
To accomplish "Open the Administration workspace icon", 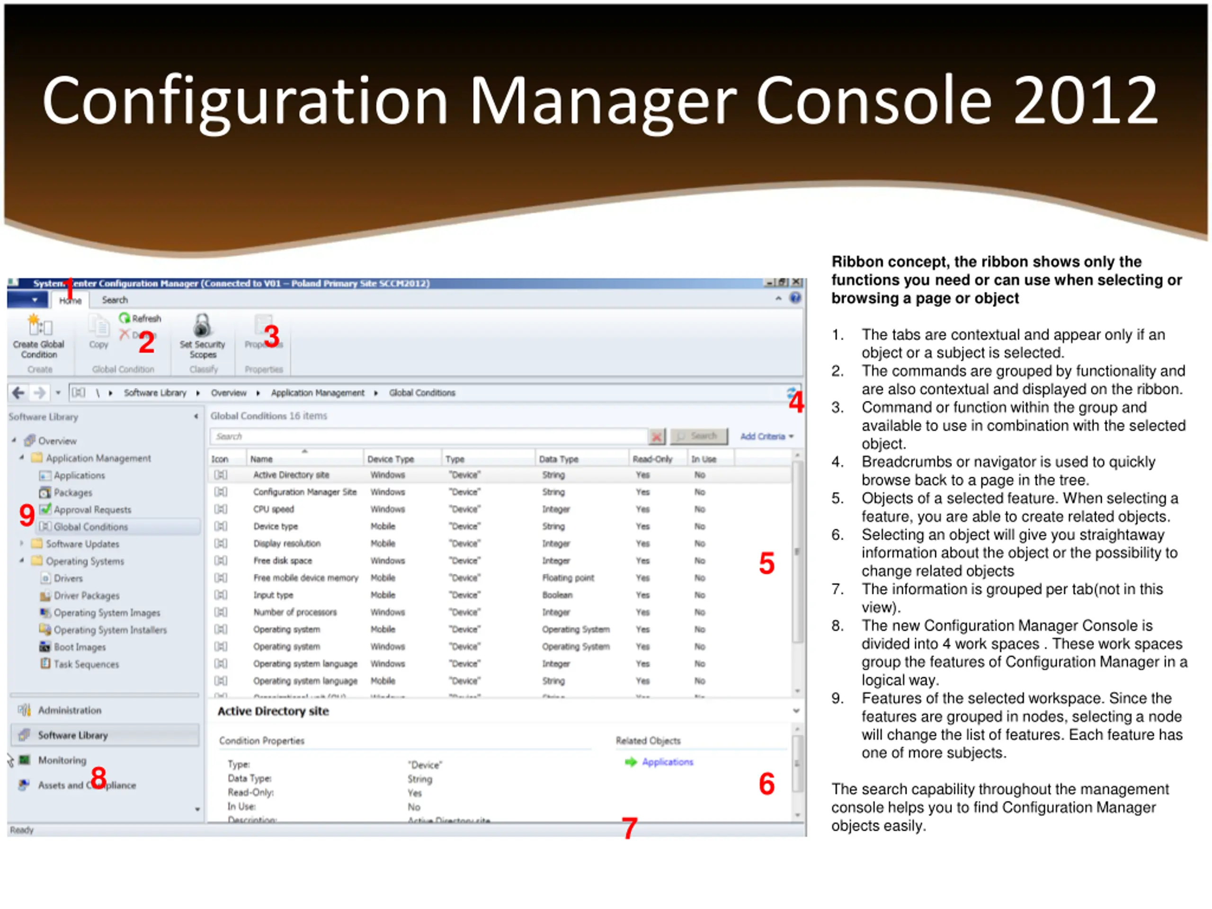I will tap(24, 710).
